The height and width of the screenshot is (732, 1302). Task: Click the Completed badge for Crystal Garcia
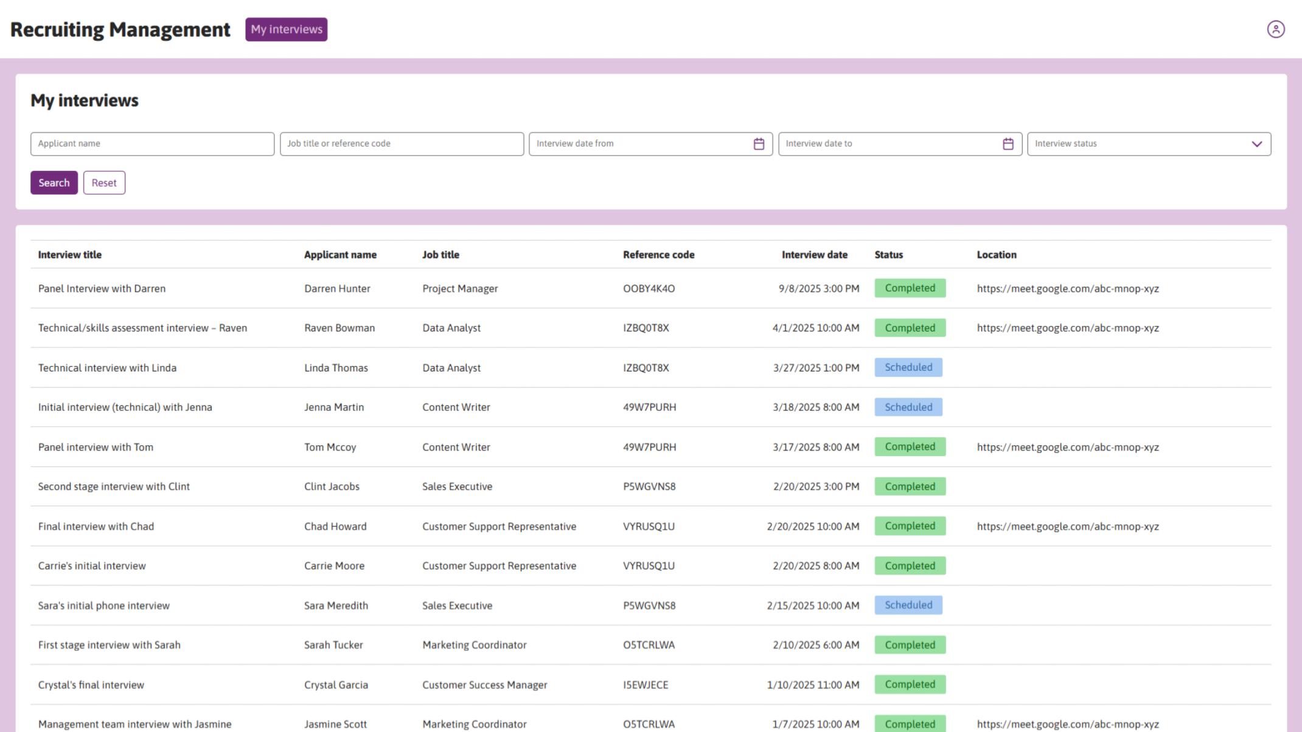[x=910, y=685]
